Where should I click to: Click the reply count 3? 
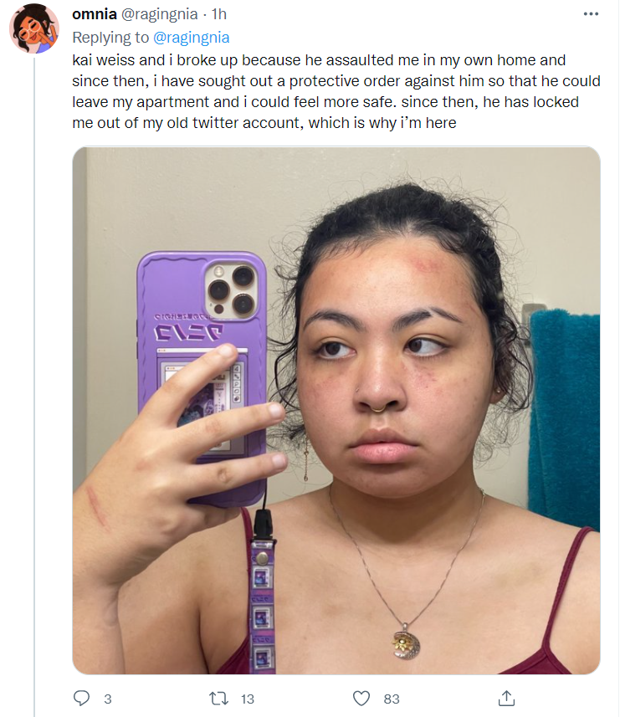point(107,699)
